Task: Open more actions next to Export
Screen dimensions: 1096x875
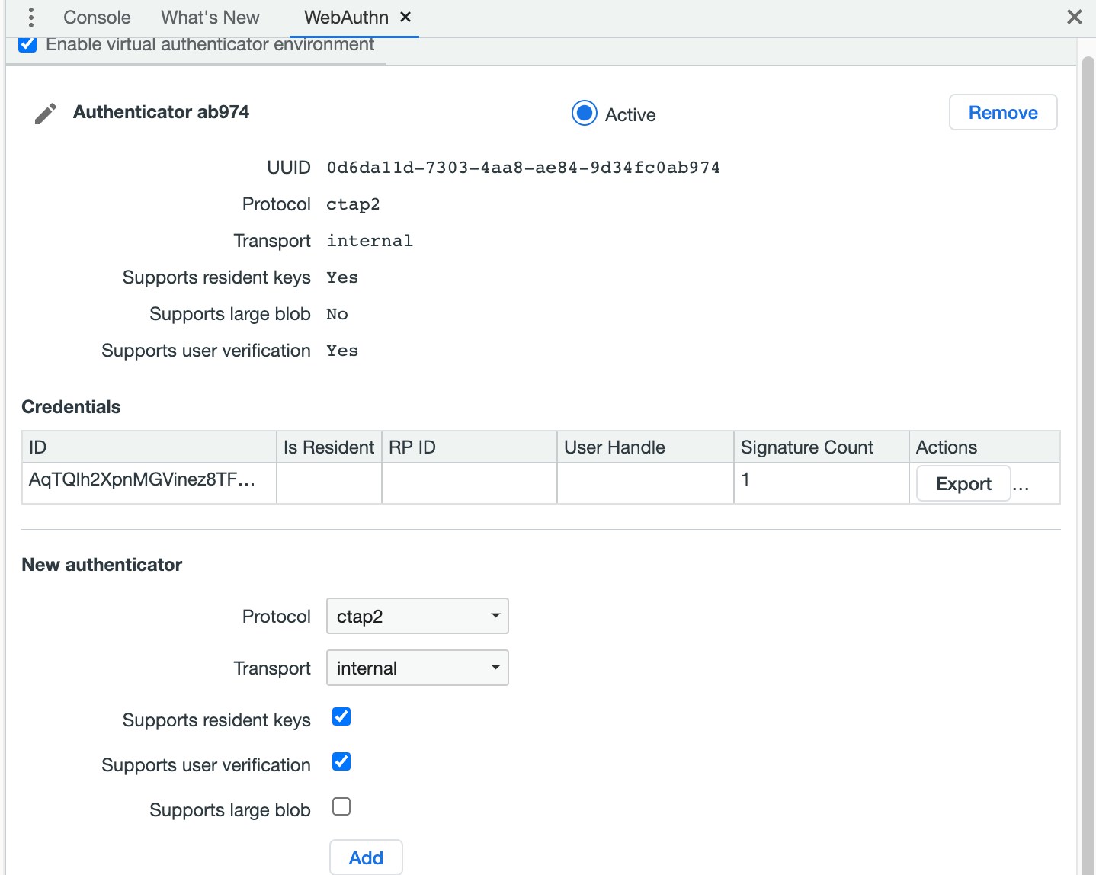Action: (1021, 486)
